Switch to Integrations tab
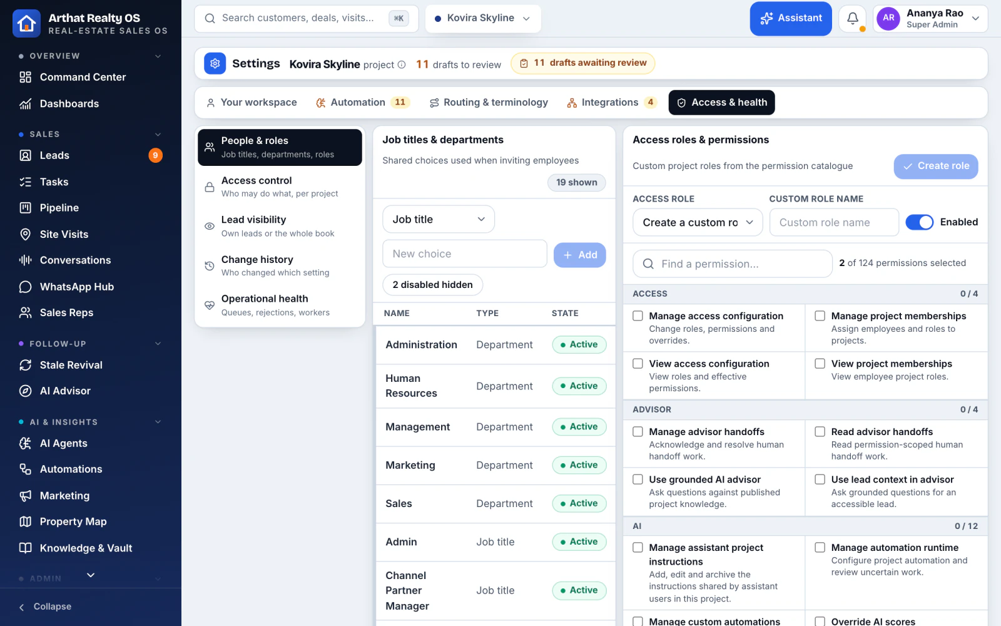The width and height of the screenshot is (1001, 626). [611, 103]
